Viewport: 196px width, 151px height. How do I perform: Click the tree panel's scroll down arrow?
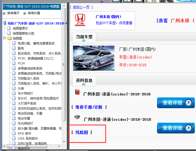click(64, 142)
